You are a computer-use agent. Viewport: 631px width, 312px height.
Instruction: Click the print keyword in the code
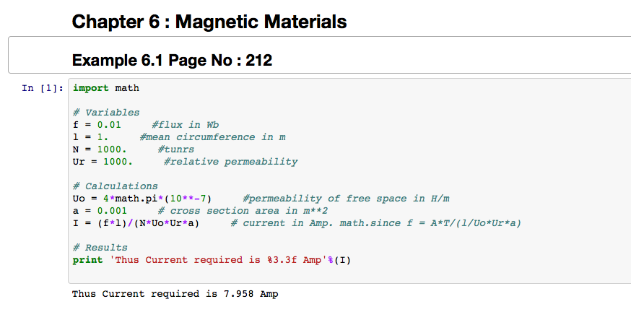pyautogui.click(x=87, y=260)
